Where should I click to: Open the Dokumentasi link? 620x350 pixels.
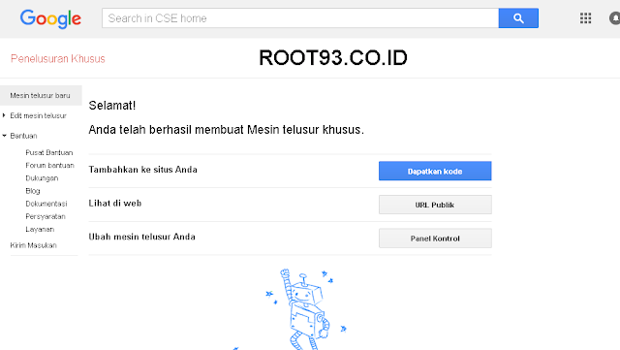[x=46, y=204]
